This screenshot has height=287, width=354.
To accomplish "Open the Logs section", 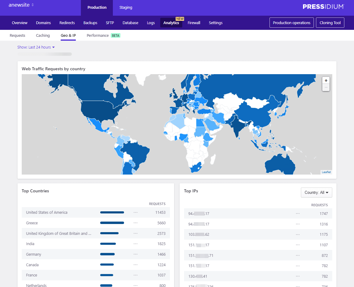I will 151,23.
